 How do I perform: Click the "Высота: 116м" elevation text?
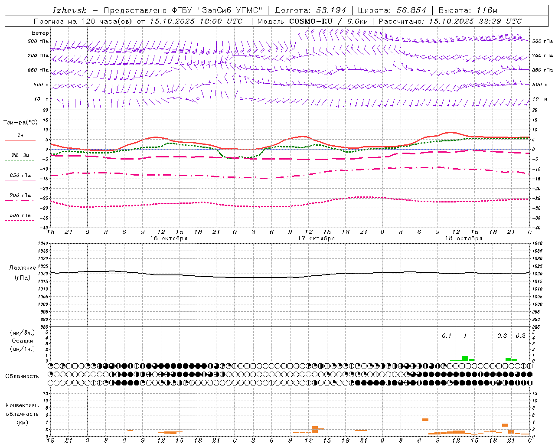coord(468,10)
